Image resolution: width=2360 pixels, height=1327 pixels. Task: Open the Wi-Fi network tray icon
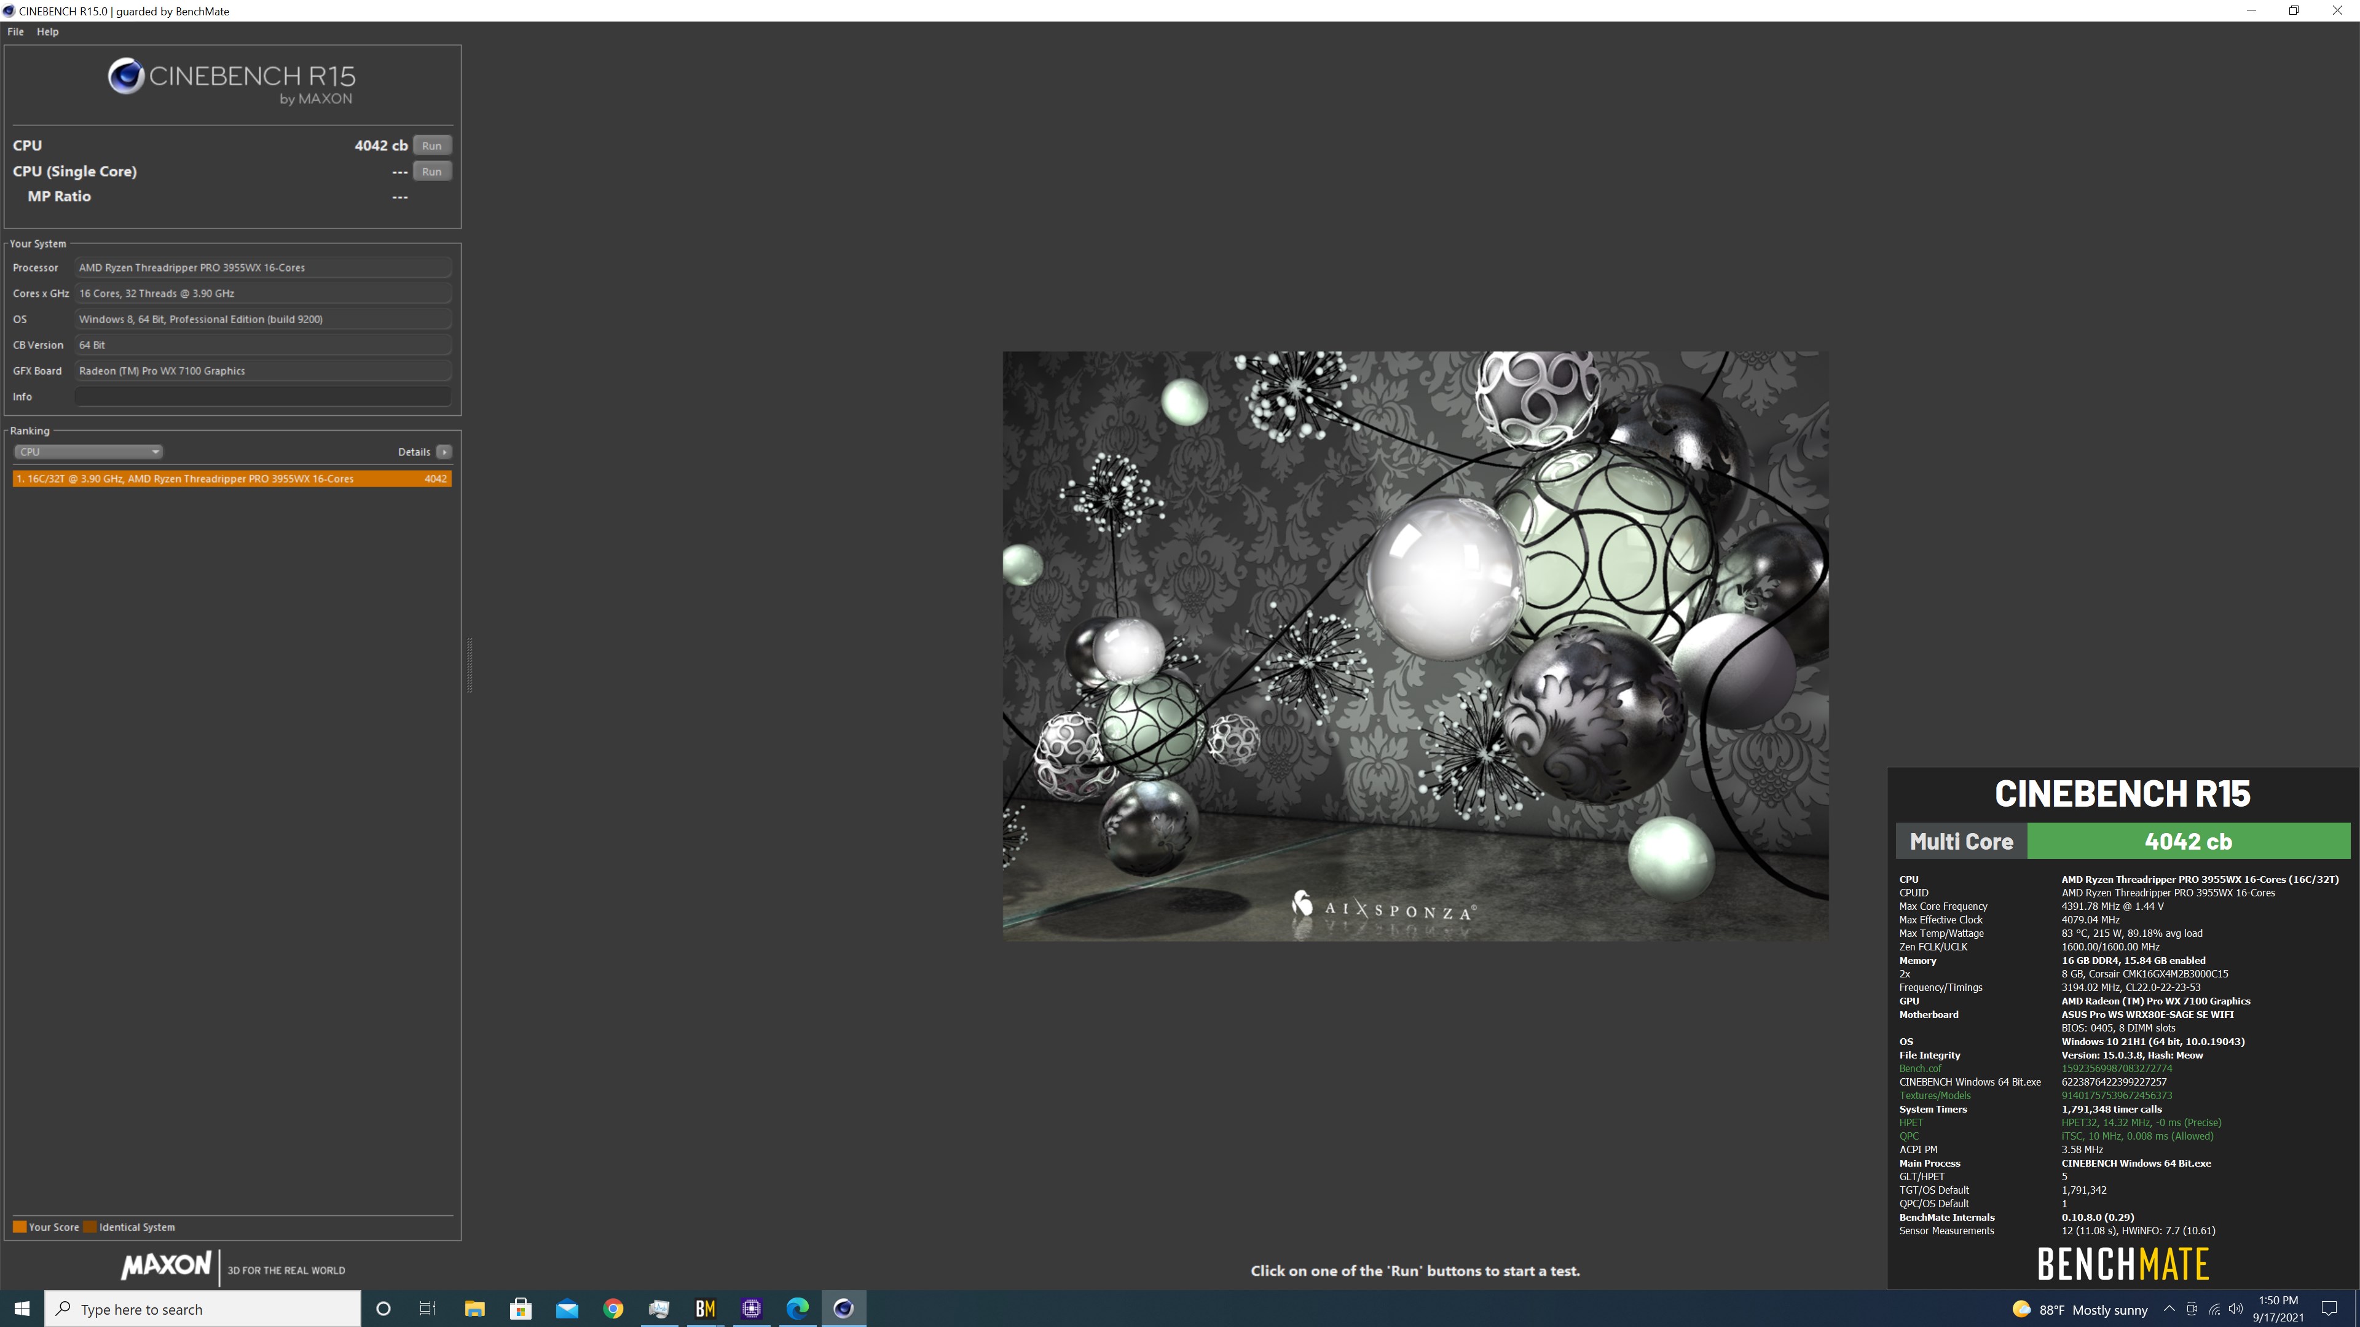[2213, 1309]
